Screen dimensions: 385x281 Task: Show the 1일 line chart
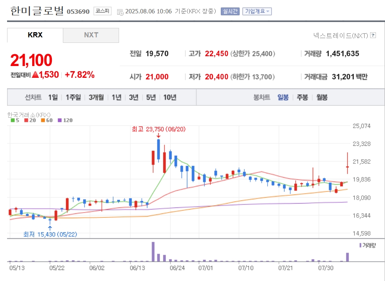tap(53, 97)
